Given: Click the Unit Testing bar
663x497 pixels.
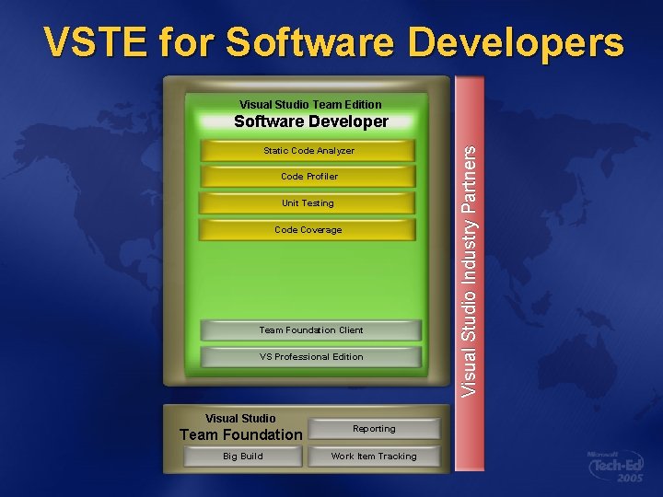Looking at the screenshot, I should tap(308, 202).
